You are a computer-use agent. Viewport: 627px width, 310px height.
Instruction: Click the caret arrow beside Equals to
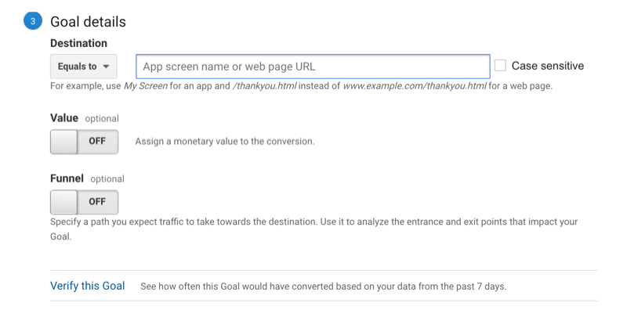[x=106, y=67]
